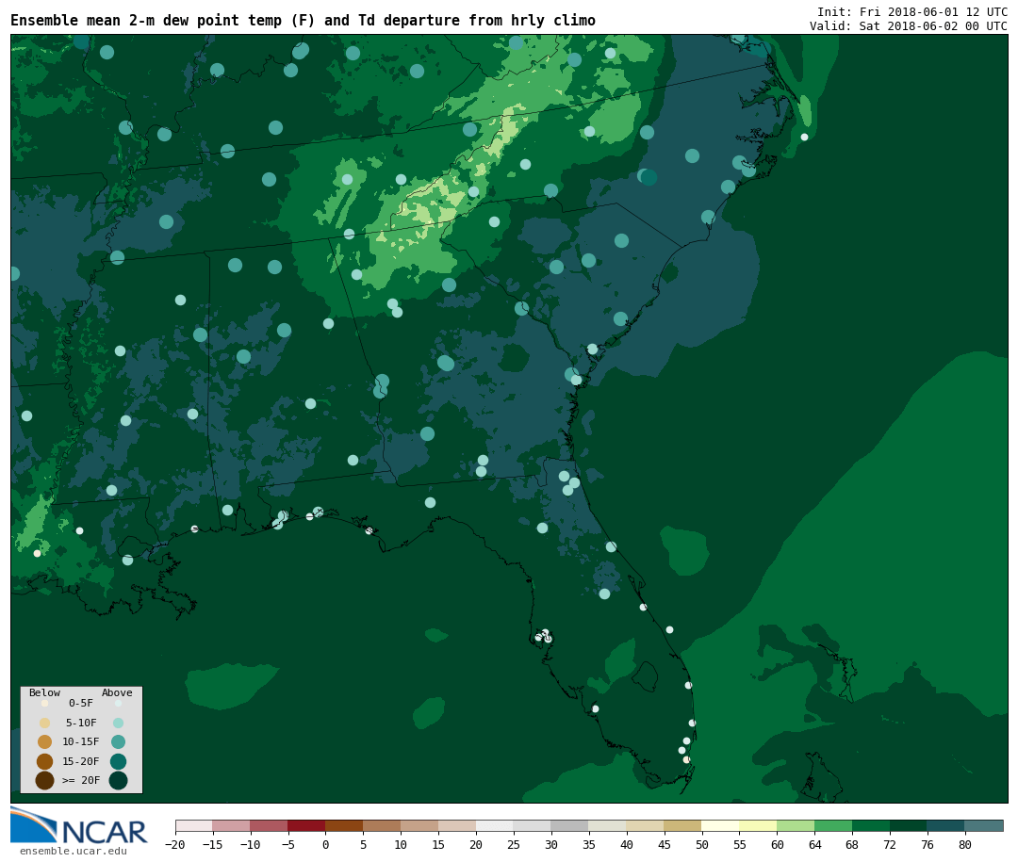Click the 10-15F Below orange legend circle
This screenshot has height=862, width=1018.
tap(44, 741)
